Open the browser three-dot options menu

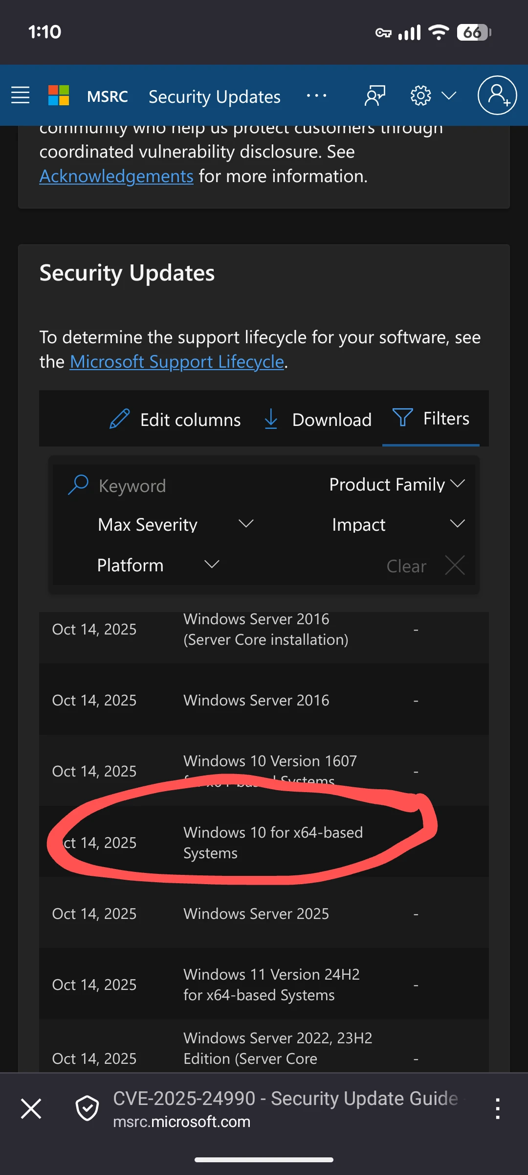[x=497, y=1108]
